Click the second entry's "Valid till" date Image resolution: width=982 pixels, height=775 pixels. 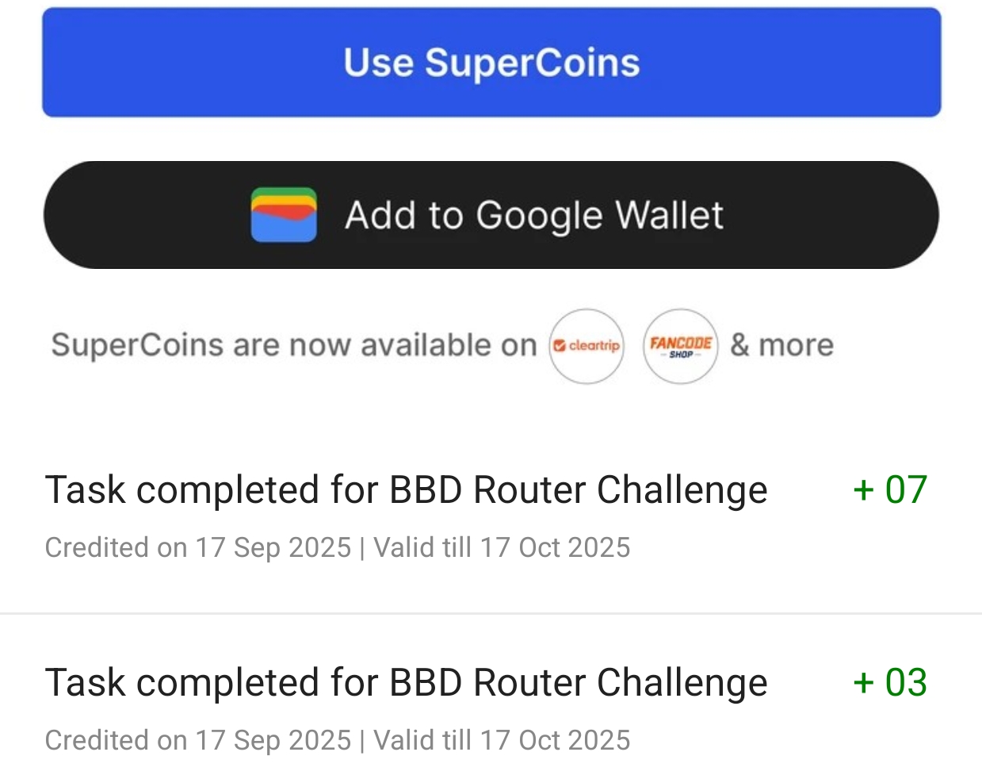pyautogui.click(x=502, y=740)
